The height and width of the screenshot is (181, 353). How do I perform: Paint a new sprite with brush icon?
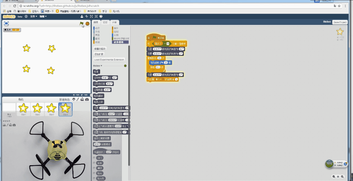[x=77, y=99]
